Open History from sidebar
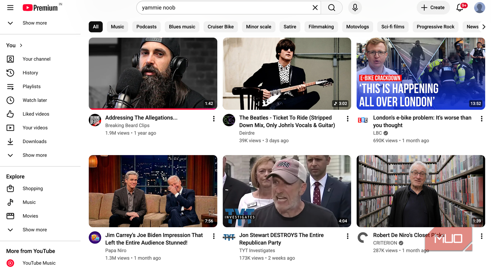The width and height of the screenshot is (491, 270). click(40, 73)
